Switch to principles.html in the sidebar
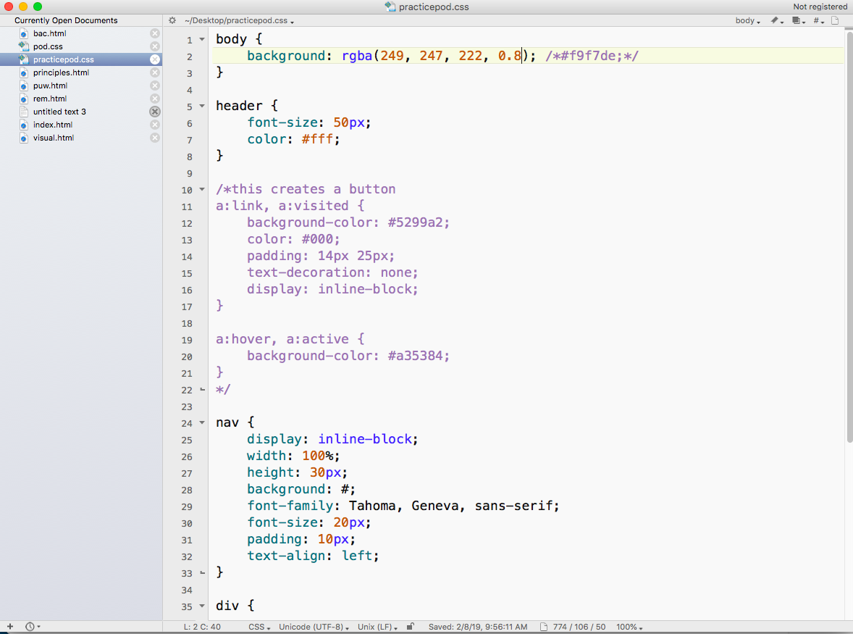The height and width of the screenshot is (634, 853). click(x=61, y=72)
